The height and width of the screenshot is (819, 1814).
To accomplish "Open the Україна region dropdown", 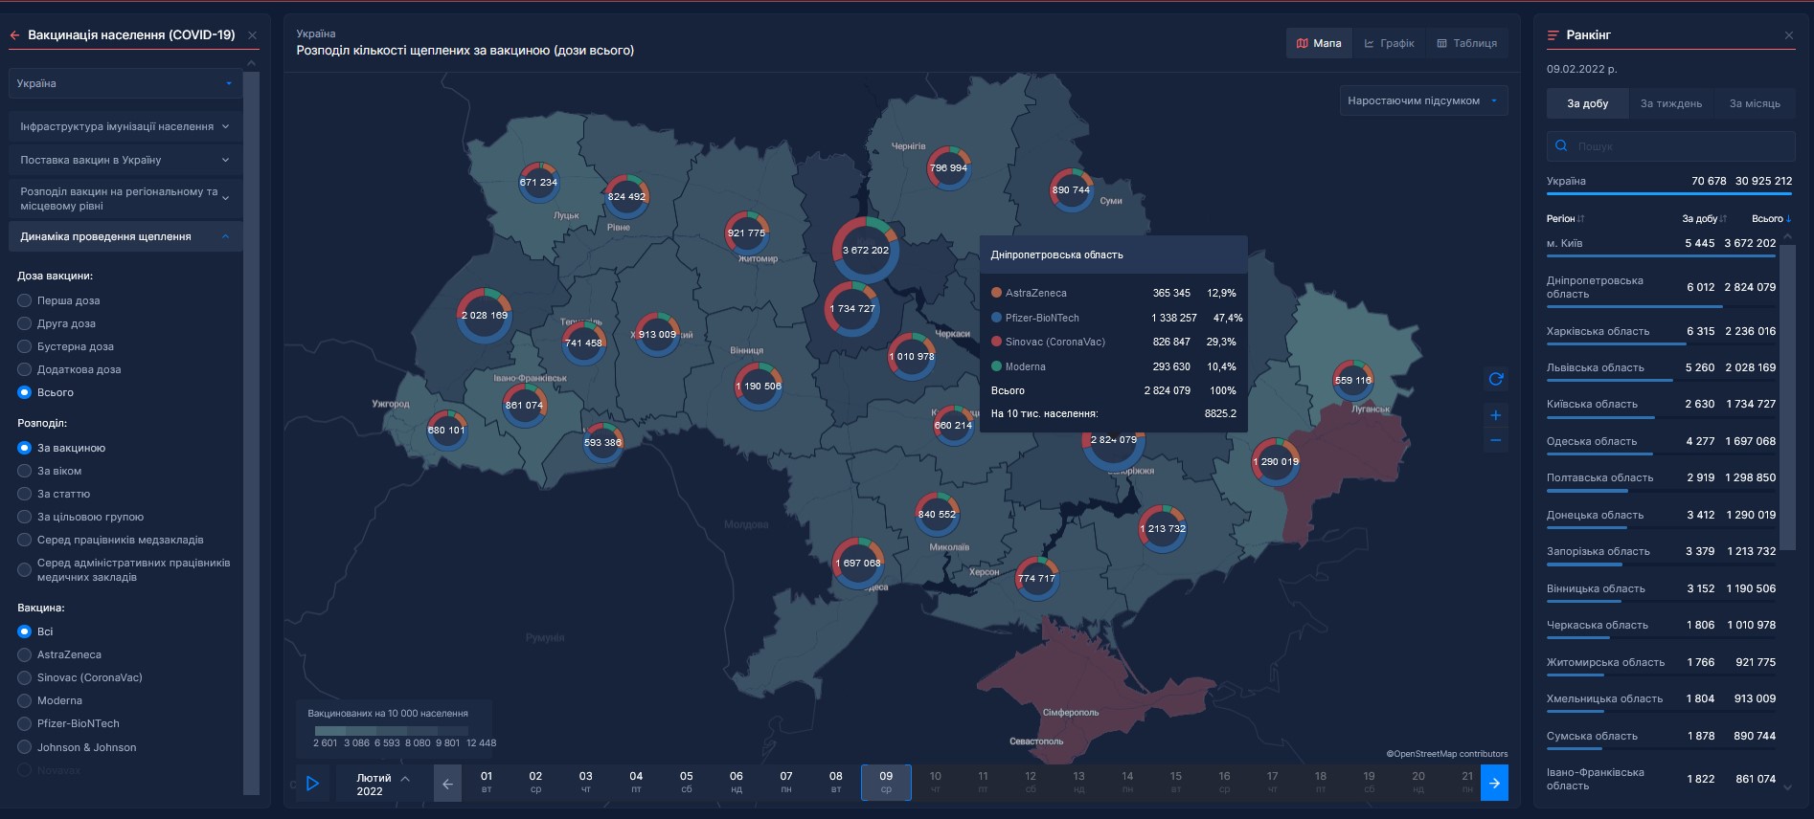I will coord(125,83).
